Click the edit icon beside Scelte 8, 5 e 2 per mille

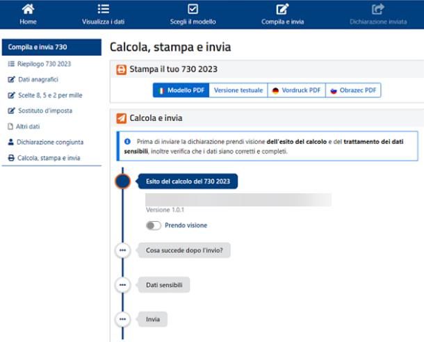(11, 95)
